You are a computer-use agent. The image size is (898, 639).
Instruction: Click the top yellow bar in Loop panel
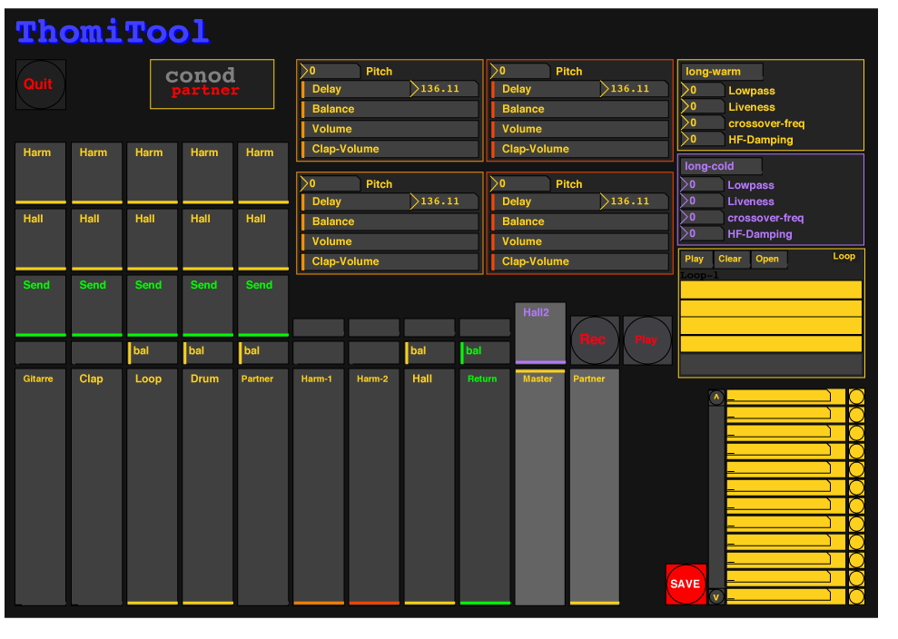click(x=771, y=290)
